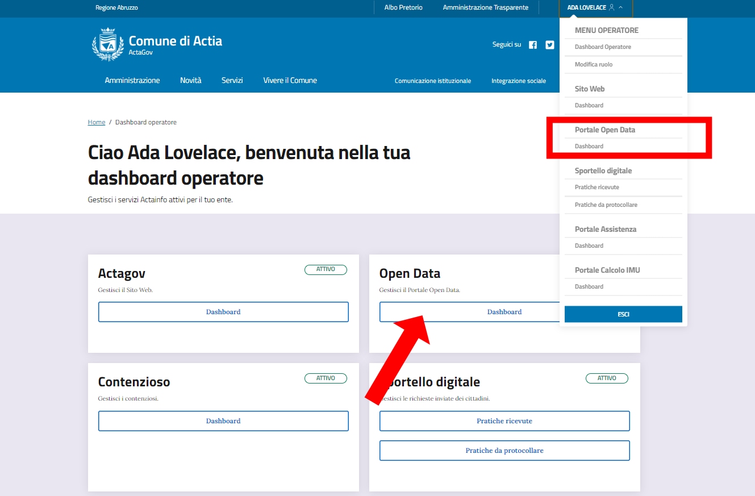755x496 pixels.
Task: Choose Dashboard under Portale Calcolo IMU menu
Action: click(x=589, y=287)
